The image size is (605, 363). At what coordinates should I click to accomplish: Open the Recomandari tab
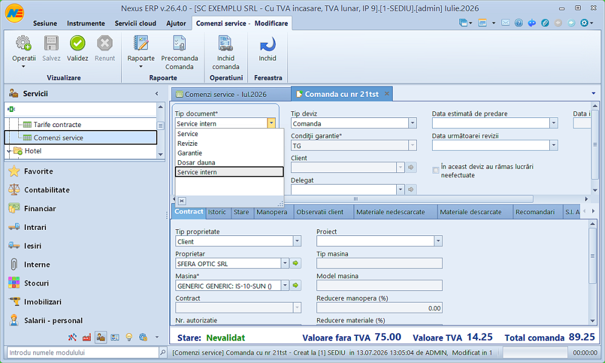pos(535,212)
